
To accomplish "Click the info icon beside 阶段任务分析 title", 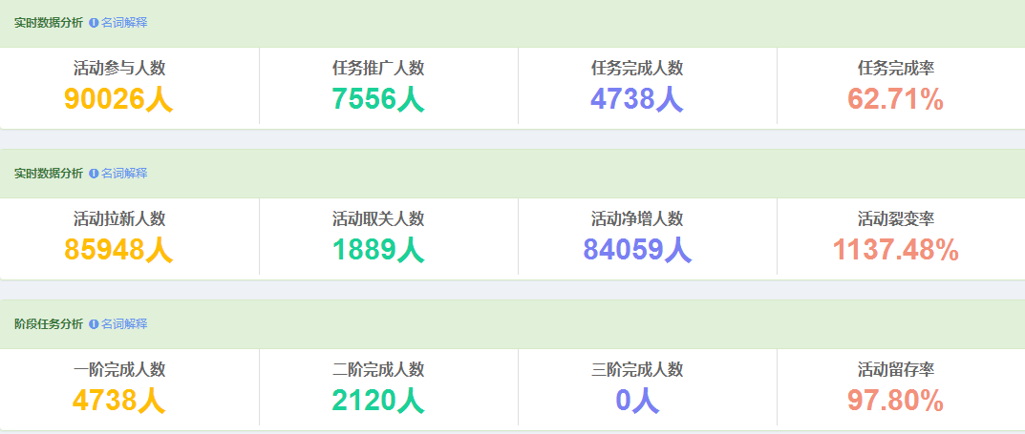I will point(94,324).
